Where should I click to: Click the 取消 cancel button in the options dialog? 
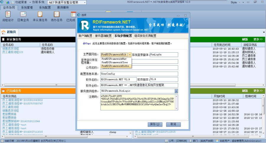click(x=173, y=124)
